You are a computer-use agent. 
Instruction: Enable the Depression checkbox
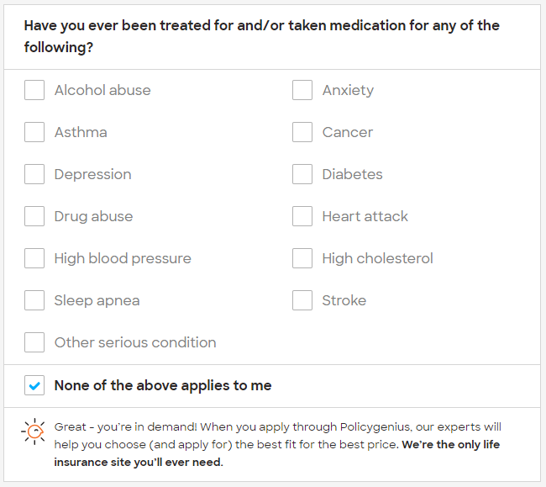pyautogui.click(x=34, y=174)
